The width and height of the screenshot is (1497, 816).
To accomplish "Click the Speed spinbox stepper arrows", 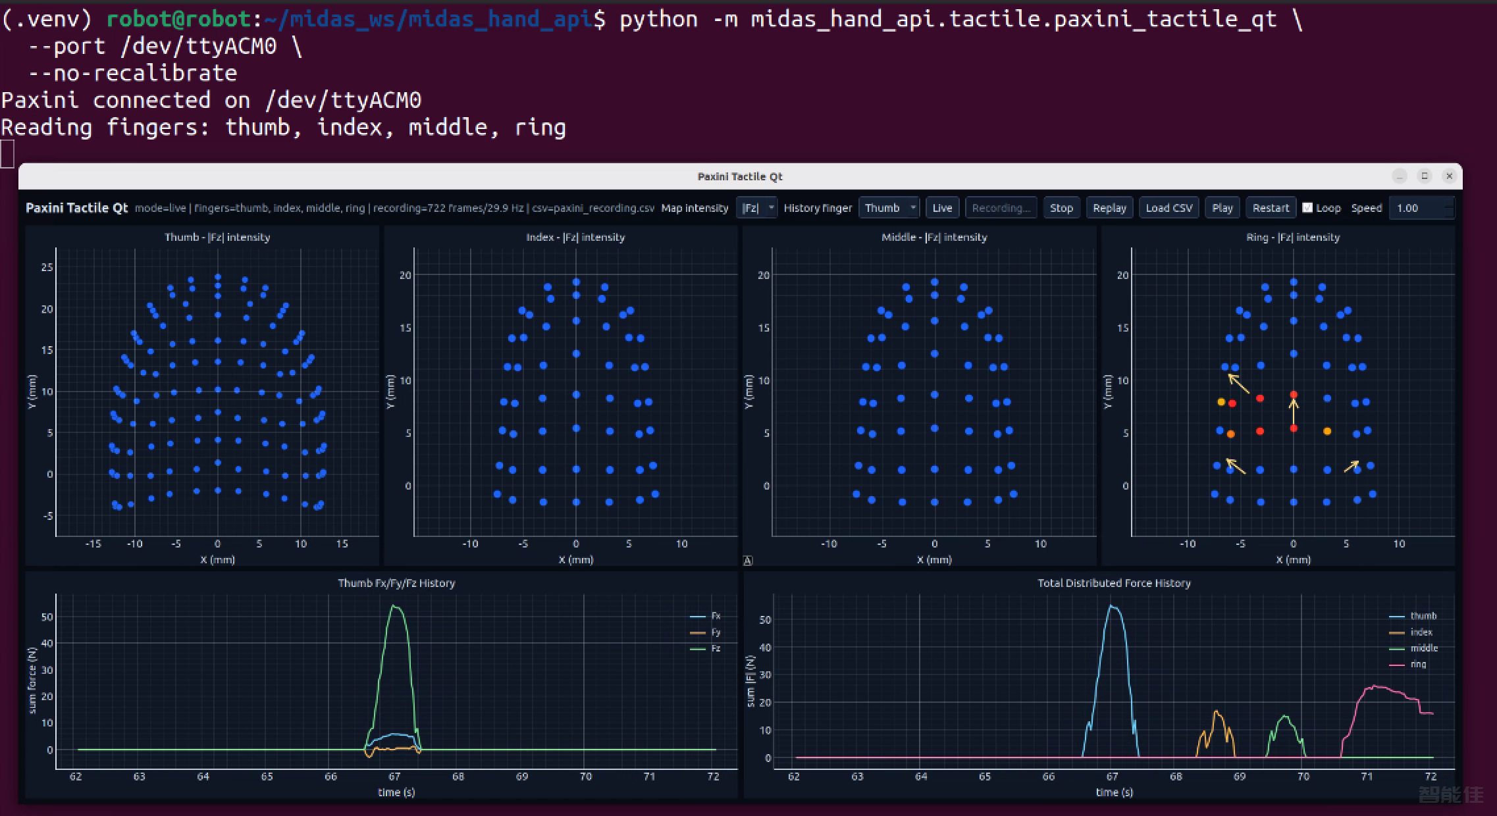I will coord(1449,208).
